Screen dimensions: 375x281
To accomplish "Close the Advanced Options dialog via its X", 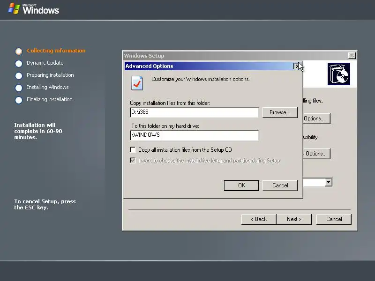I will 297,66.
